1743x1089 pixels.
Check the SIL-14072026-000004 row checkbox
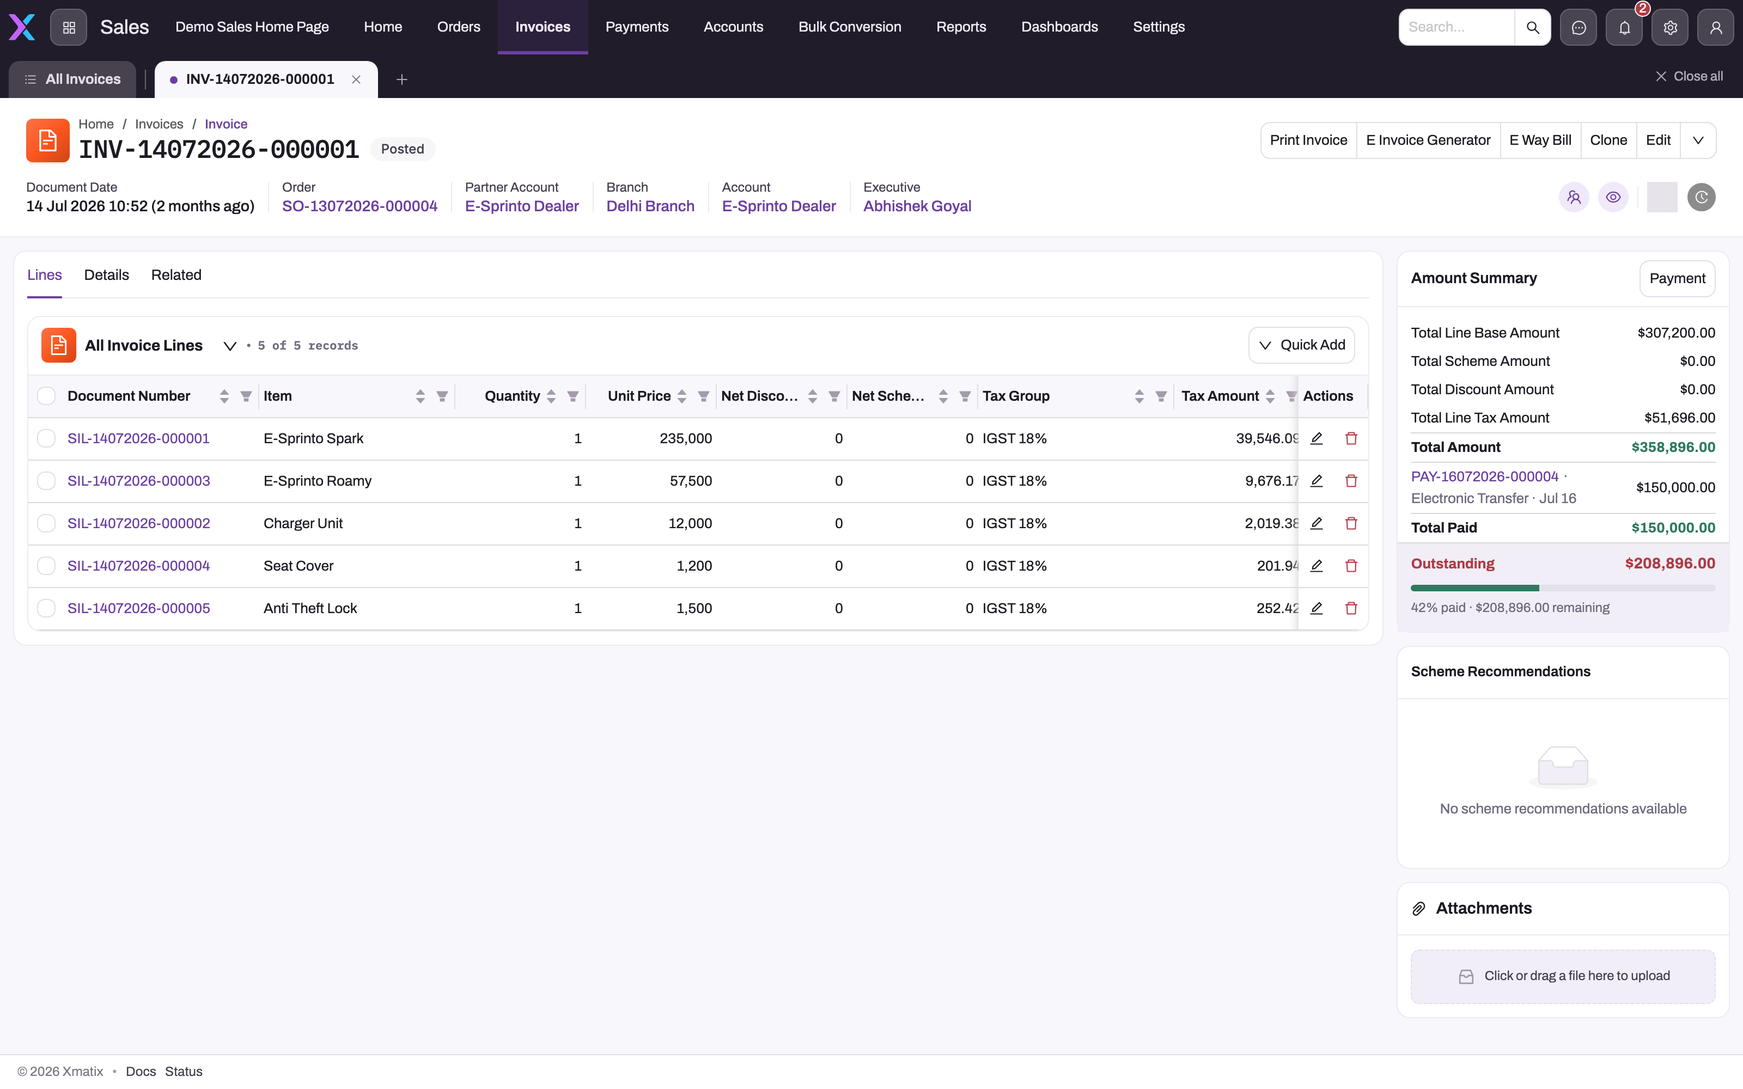tap(46, 565)
